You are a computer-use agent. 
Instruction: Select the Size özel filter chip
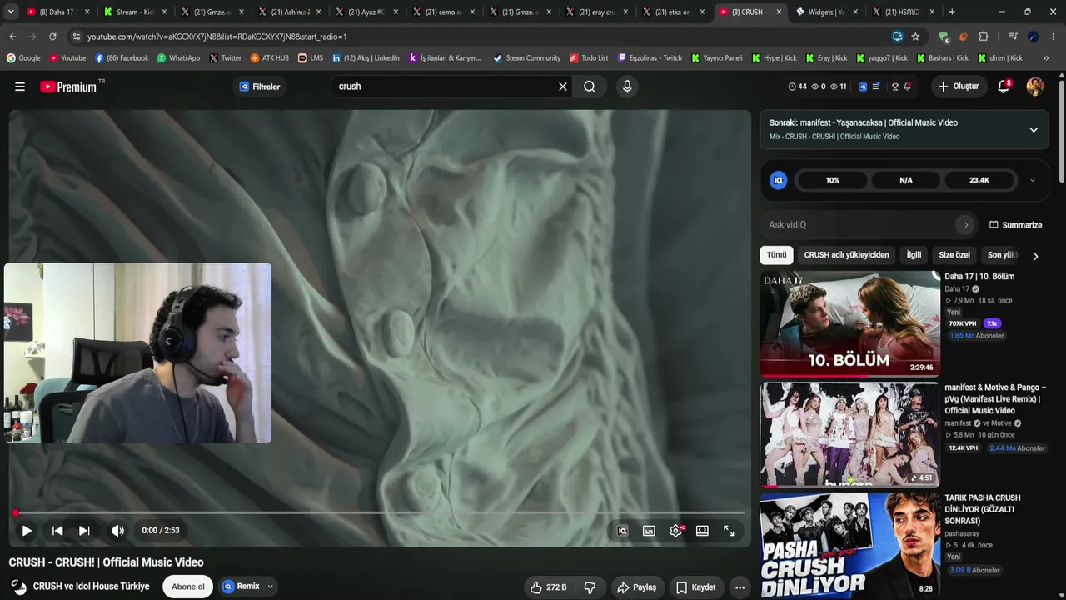coord(954,255)
